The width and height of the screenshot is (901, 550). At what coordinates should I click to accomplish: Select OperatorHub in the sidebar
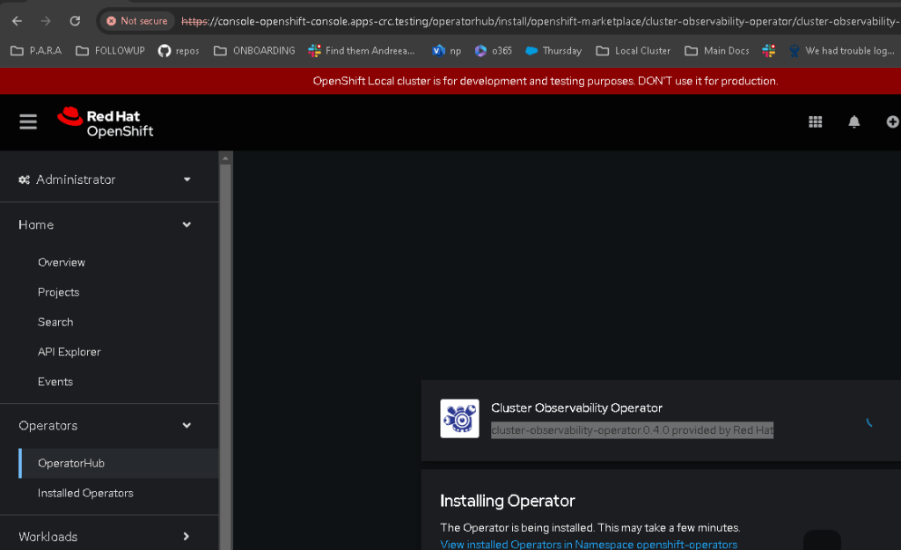(x=119, y=463)
